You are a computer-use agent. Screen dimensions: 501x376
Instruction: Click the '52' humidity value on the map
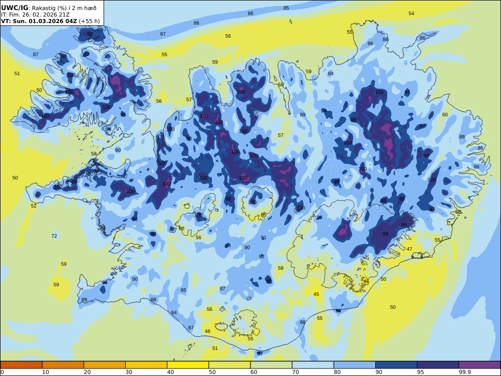pos(34,206)
